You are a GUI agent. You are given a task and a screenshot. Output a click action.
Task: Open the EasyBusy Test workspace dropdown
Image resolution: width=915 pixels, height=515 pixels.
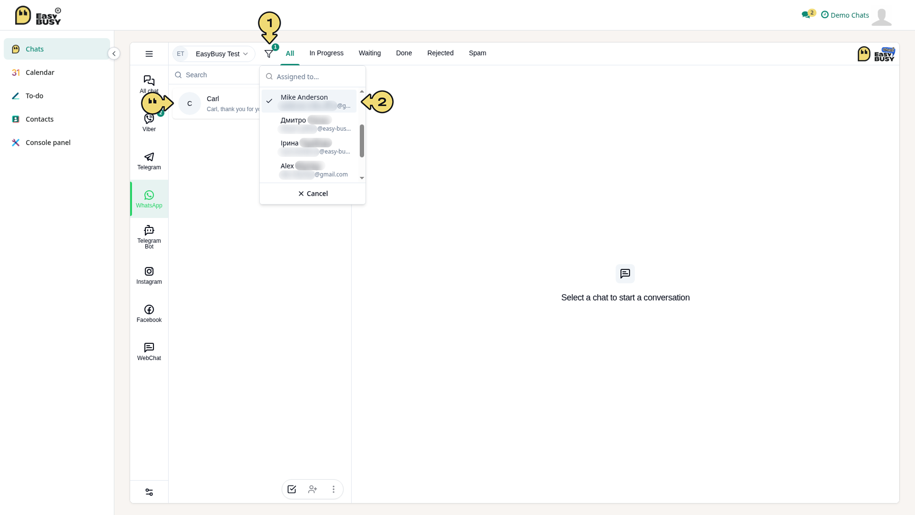pos(214,54)
